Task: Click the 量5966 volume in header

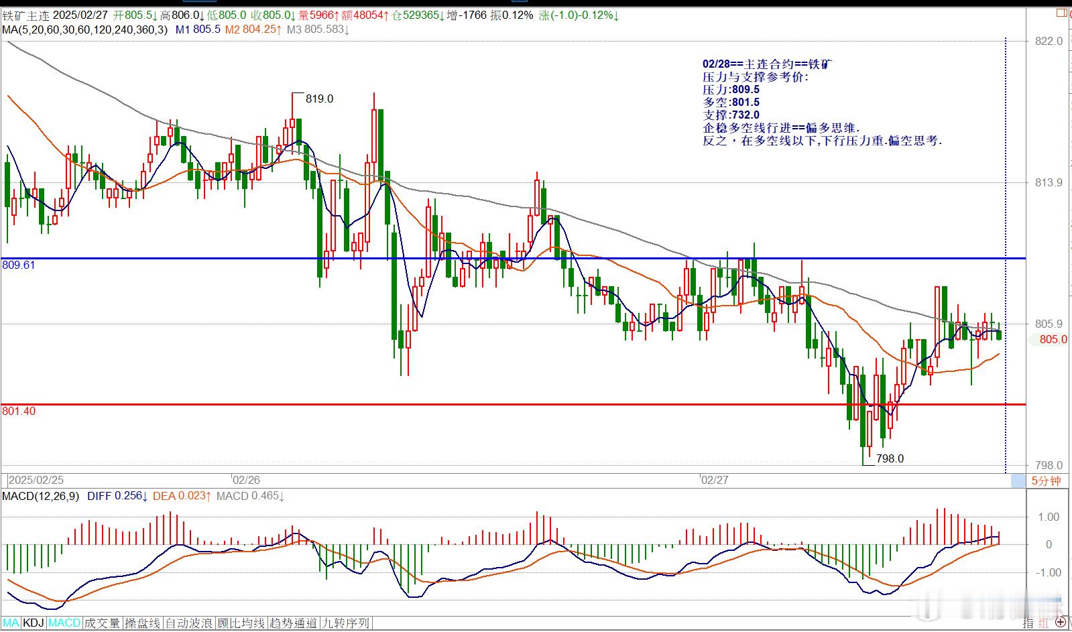Action: (x=320, y=15)
